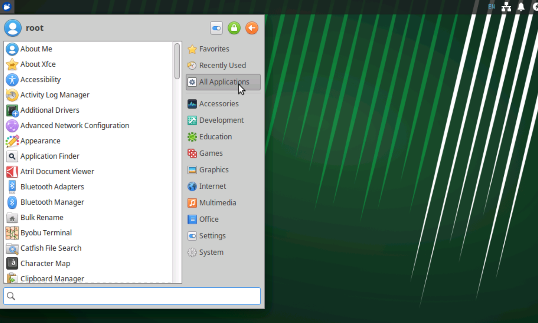Screen dimensions: 538x323
Task: Open the Settings category
Action: point(223,236)
